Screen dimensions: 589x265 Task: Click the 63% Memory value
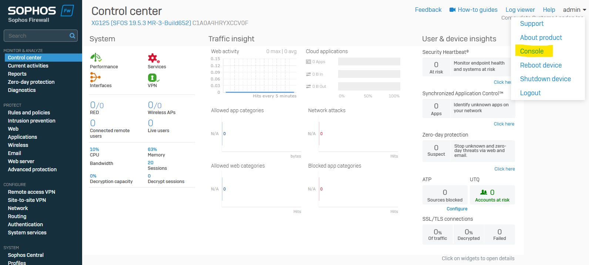click(x=152, y=149)
